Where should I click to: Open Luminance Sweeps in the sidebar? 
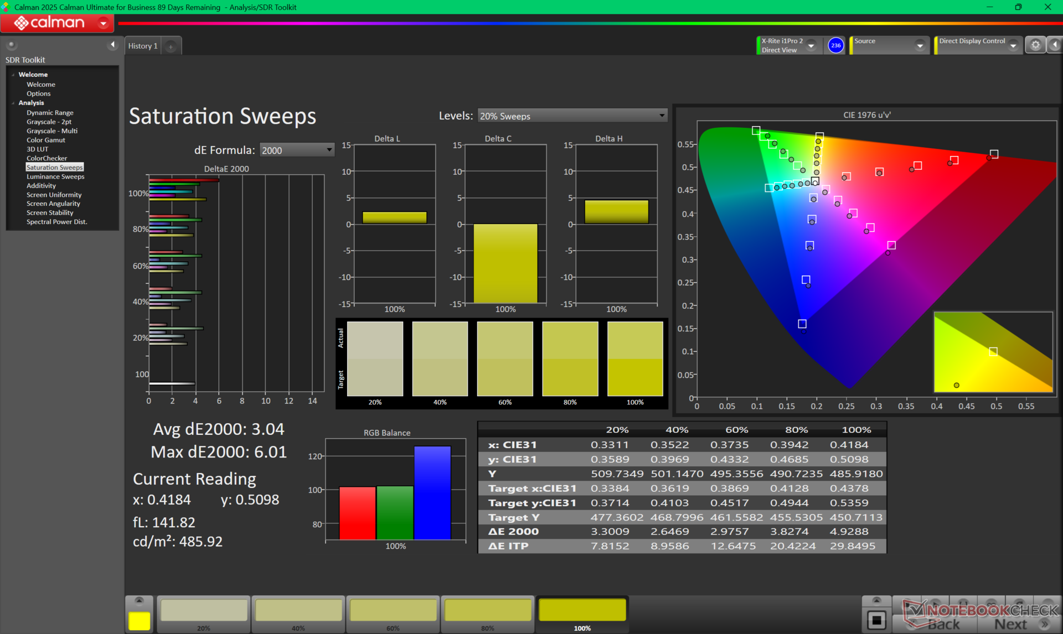[x=55, y=176]
